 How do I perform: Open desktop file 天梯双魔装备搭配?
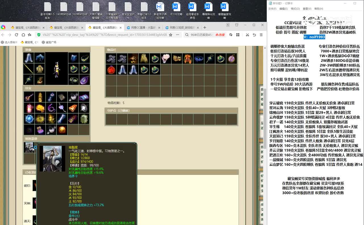tap(96, 11)
